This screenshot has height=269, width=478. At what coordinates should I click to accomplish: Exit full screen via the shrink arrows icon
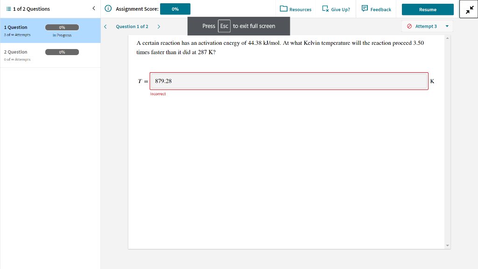pos(469,9)
